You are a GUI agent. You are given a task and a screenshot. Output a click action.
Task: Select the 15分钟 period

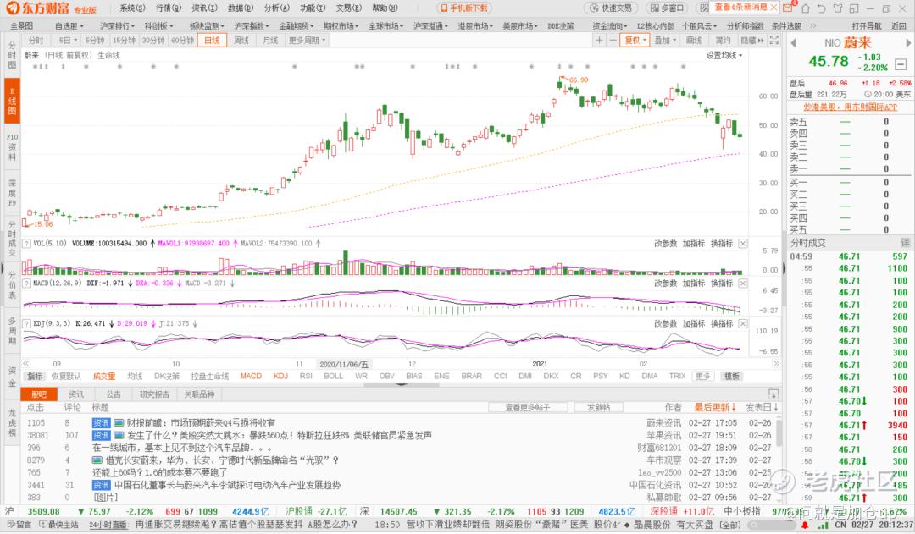point(125,41)
